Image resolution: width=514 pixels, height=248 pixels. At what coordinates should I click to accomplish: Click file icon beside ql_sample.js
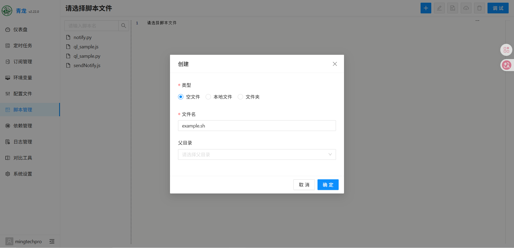[68, 46]
